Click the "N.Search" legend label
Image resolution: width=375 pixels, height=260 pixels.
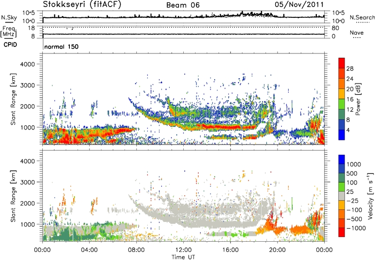362,17
